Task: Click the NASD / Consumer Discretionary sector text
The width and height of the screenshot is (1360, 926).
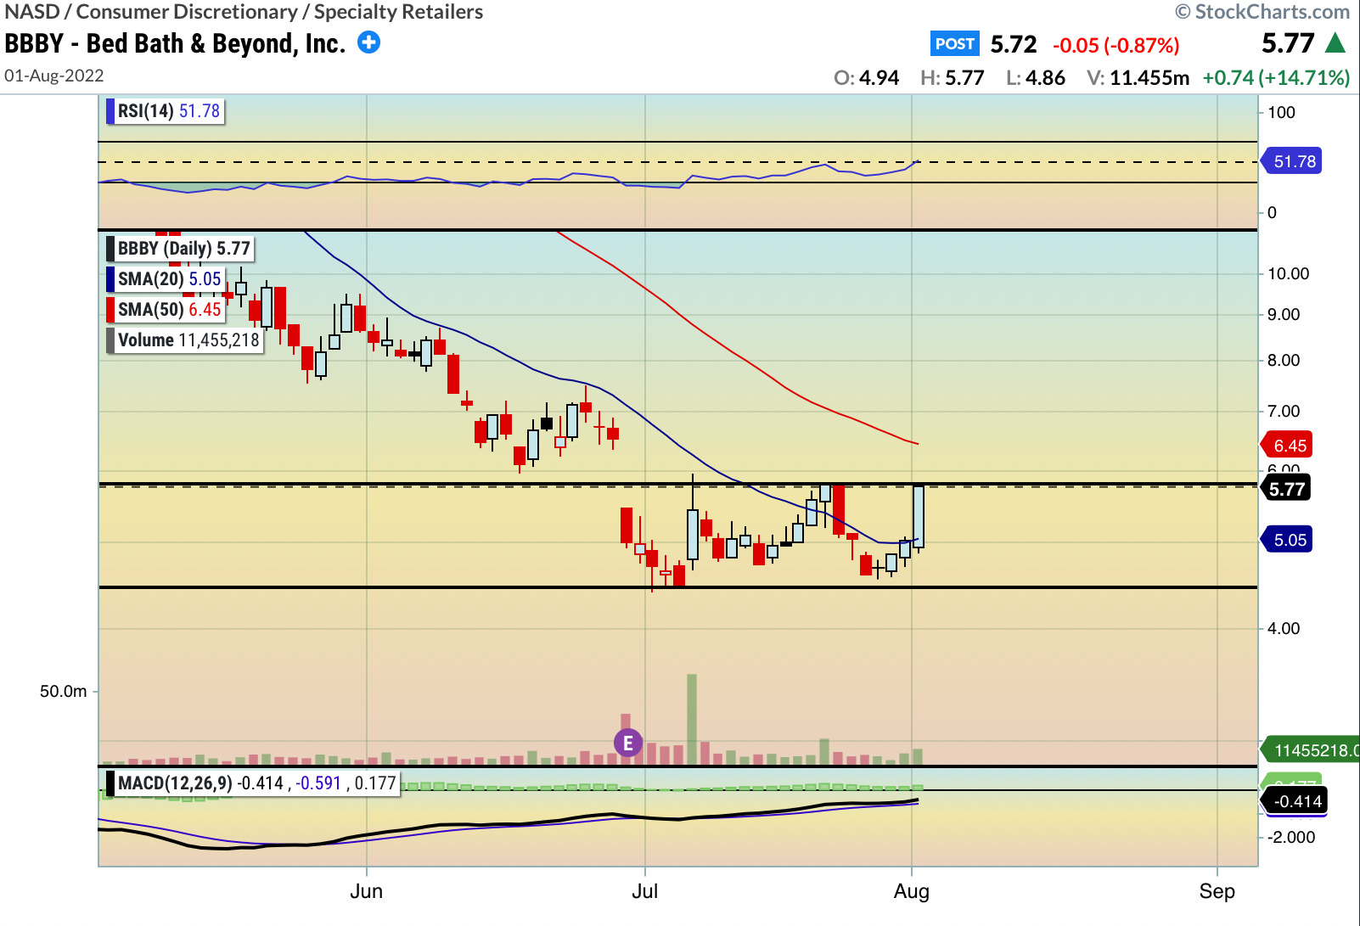Action: pyautogui.click(x=244, y=12)
